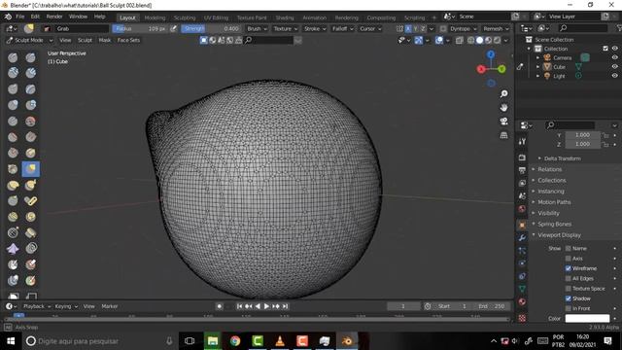Screen dimensions: 622x350
Task: Select the Clay Strips brush
Action: tap(30, 73)
